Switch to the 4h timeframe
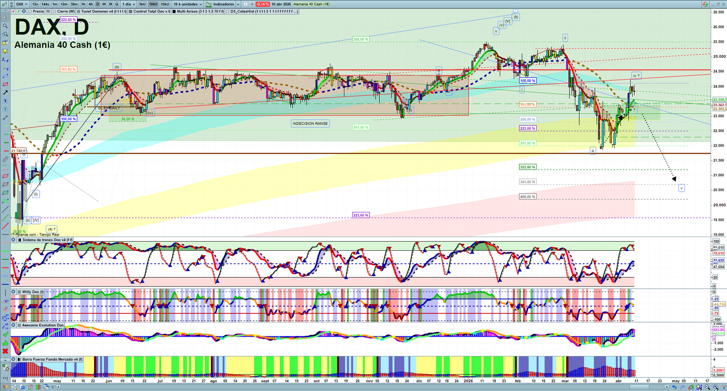The height and width of the screenshot is (391, 727). [x=90, y=4]
